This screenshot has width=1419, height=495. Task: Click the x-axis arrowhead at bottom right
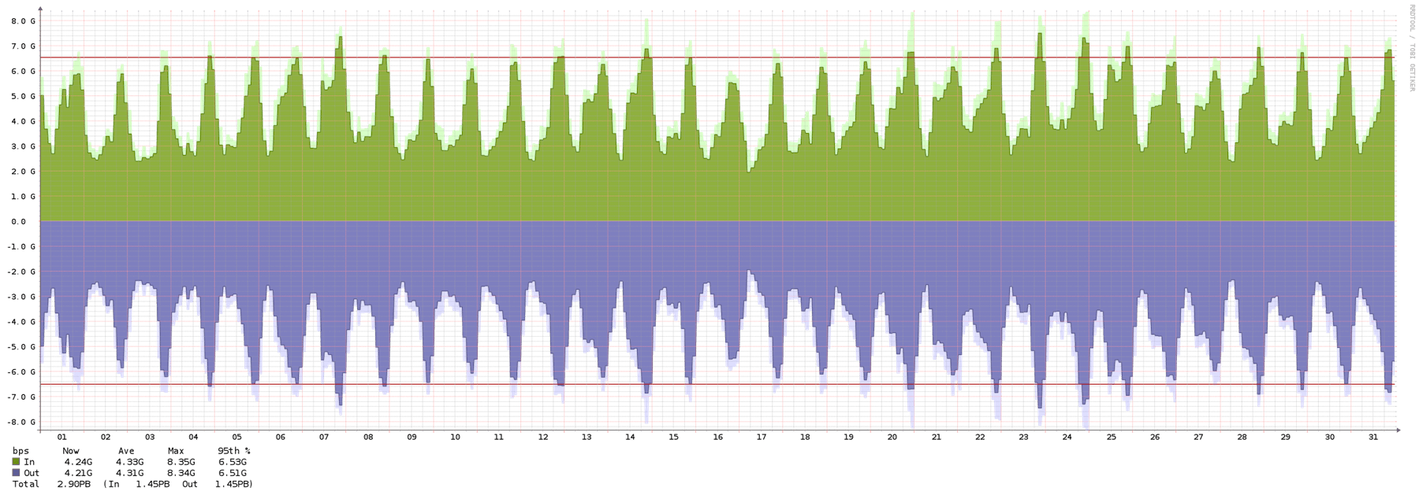pyautogui.click(x=1398, y=430)
